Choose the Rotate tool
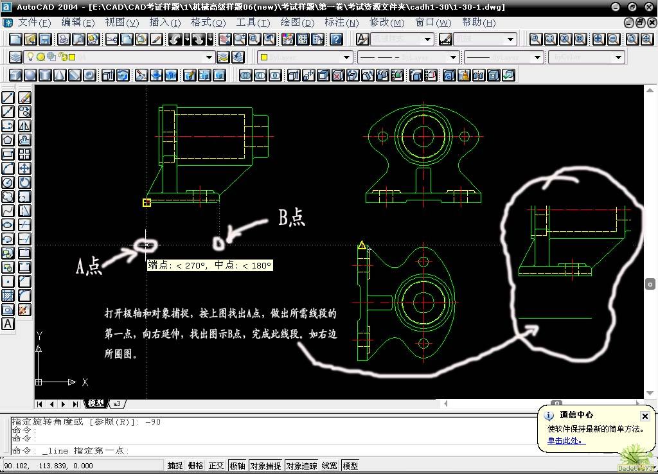The width and height of the screenshot is (658, 476). [24, 182]
